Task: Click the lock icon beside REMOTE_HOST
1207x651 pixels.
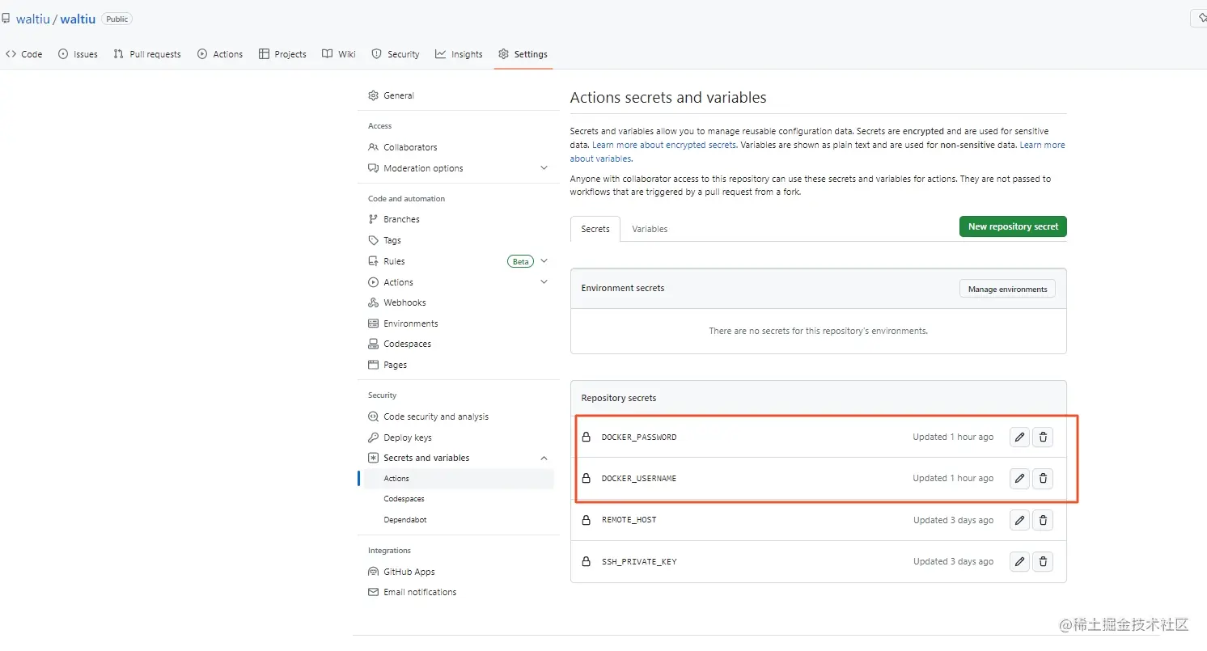Action: point(587,520)
